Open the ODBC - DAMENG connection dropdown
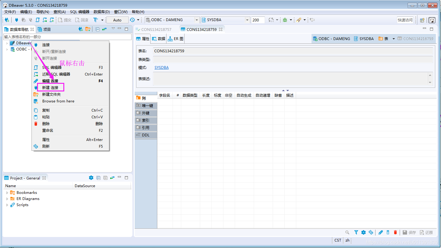 197,20
